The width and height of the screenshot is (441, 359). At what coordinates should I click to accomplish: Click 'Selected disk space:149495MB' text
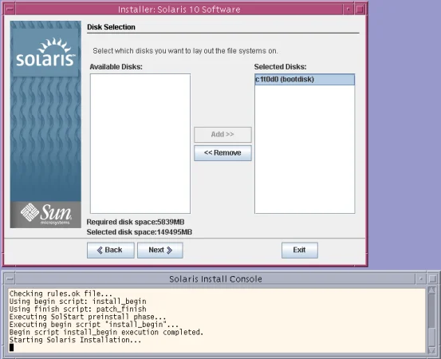[x=140, y=232]
